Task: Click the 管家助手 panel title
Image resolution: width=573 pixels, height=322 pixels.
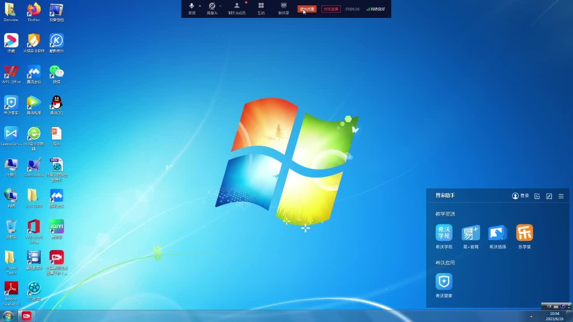Action: tap(445, 196)
